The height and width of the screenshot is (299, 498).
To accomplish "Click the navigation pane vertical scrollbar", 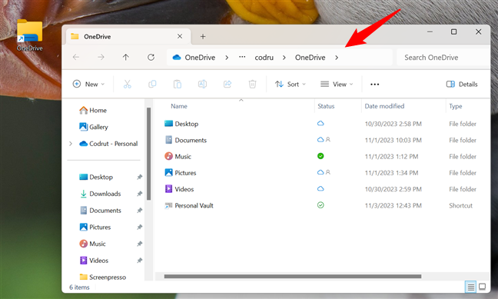I will 148,154.
